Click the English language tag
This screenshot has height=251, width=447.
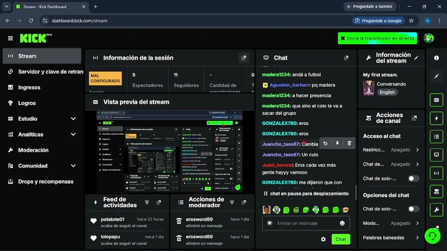(x=387, y=92)
